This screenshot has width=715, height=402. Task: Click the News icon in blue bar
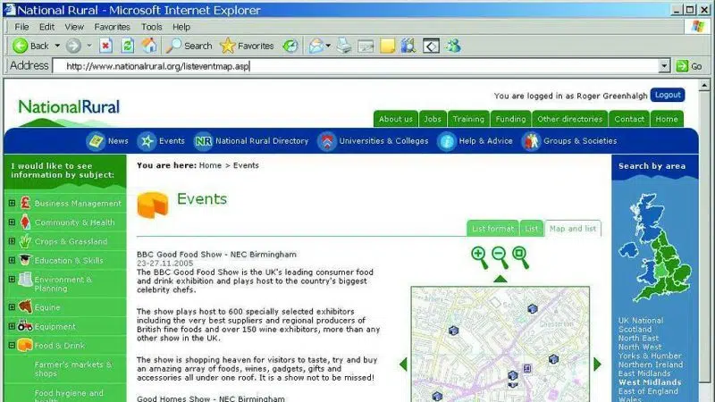96,141
